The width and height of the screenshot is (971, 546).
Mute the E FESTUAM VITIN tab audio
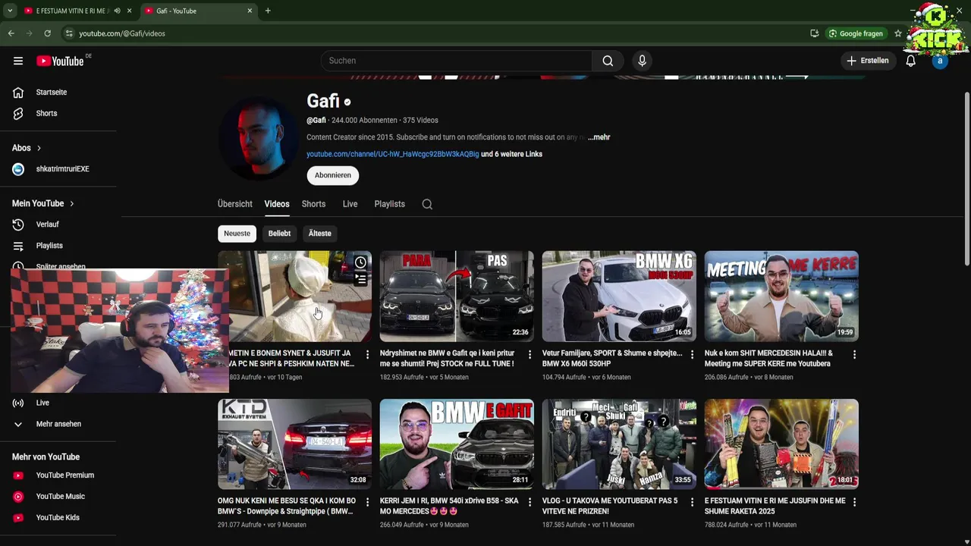pyautogui.click(x=117, y=11)
